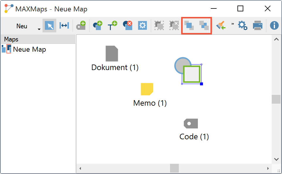Viewport: 282px width, 174px height.
Task: Print the map with printer icon
Action: point(258,25)
